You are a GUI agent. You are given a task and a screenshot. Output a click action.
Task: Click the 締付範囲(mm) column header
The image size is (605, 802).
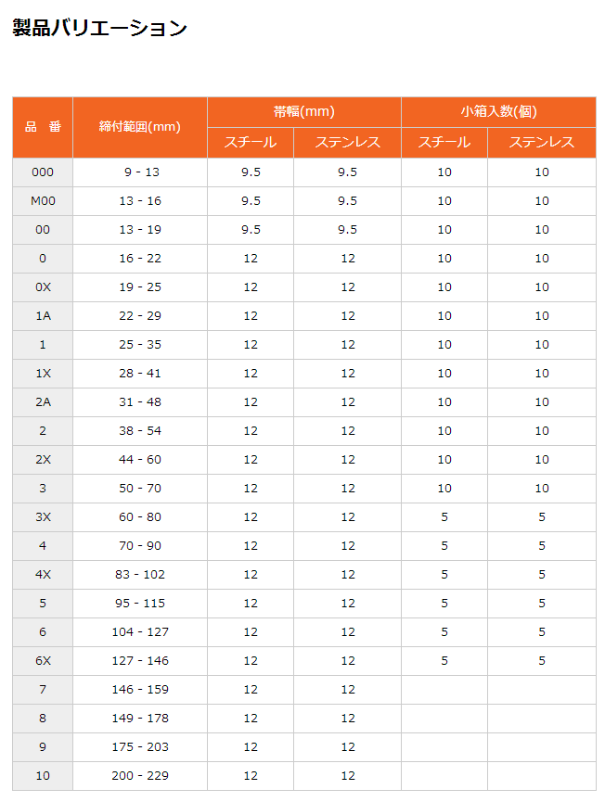tap(140, 127)
